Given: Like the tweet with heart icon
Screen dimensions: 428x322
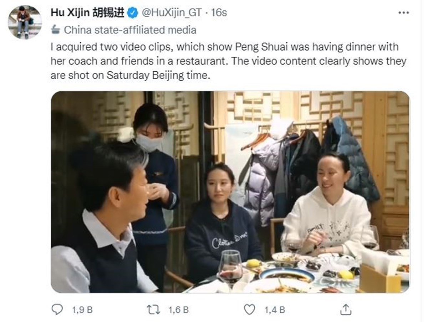Looking at the screenshot, I should 250,310.
